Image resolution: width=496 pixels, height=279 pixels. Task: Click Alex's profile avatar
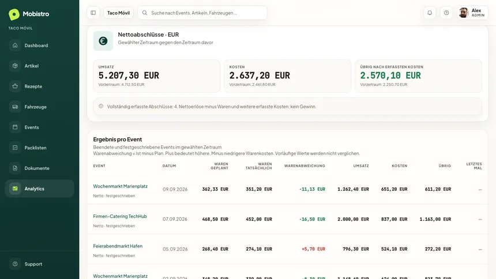click(464, 13)
